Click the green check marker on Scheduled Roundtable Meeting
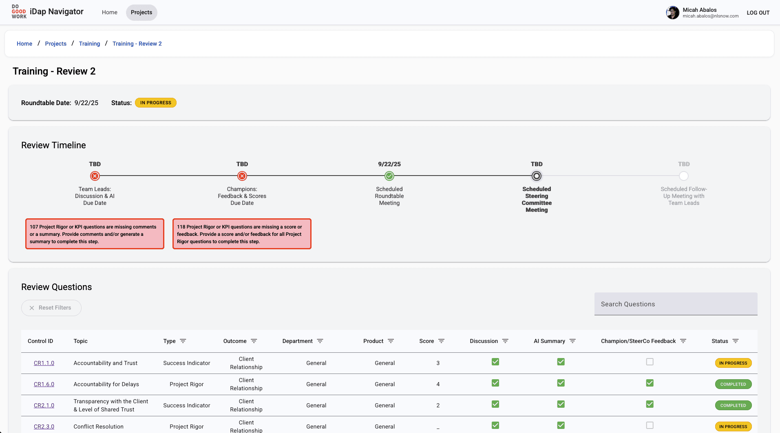This screenshot has width=780, height=433. tap(389, 176)
